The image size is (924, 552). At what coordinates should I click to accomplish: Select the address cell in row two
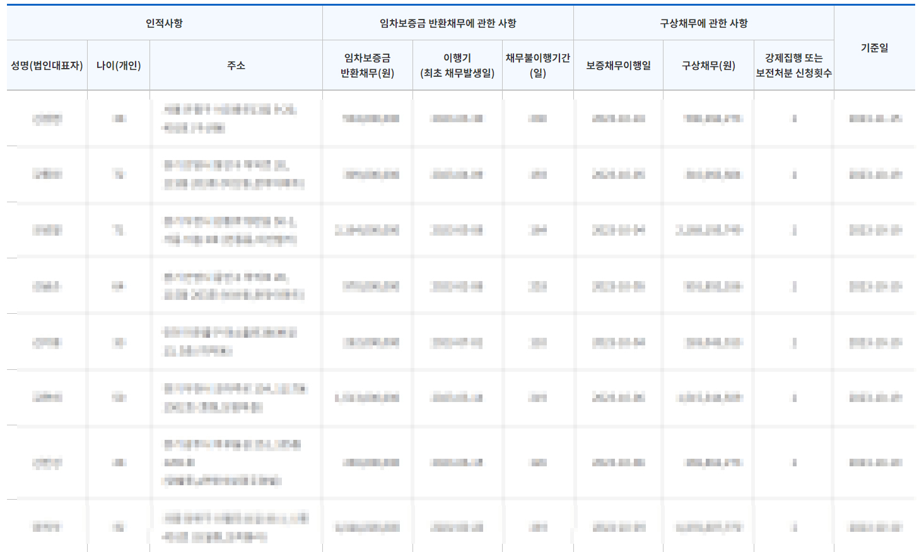pos(235,175)
